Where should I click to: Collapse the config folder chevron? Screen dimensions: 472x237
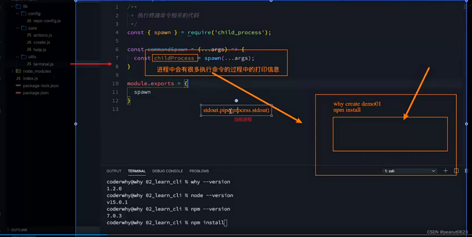[17, 14]
